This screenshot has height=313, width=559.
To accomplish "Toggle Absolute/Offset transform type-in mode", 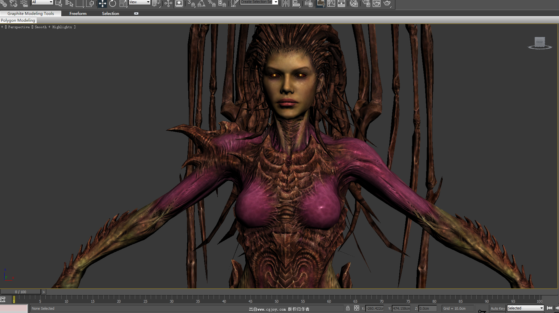I will pos(356,308).
